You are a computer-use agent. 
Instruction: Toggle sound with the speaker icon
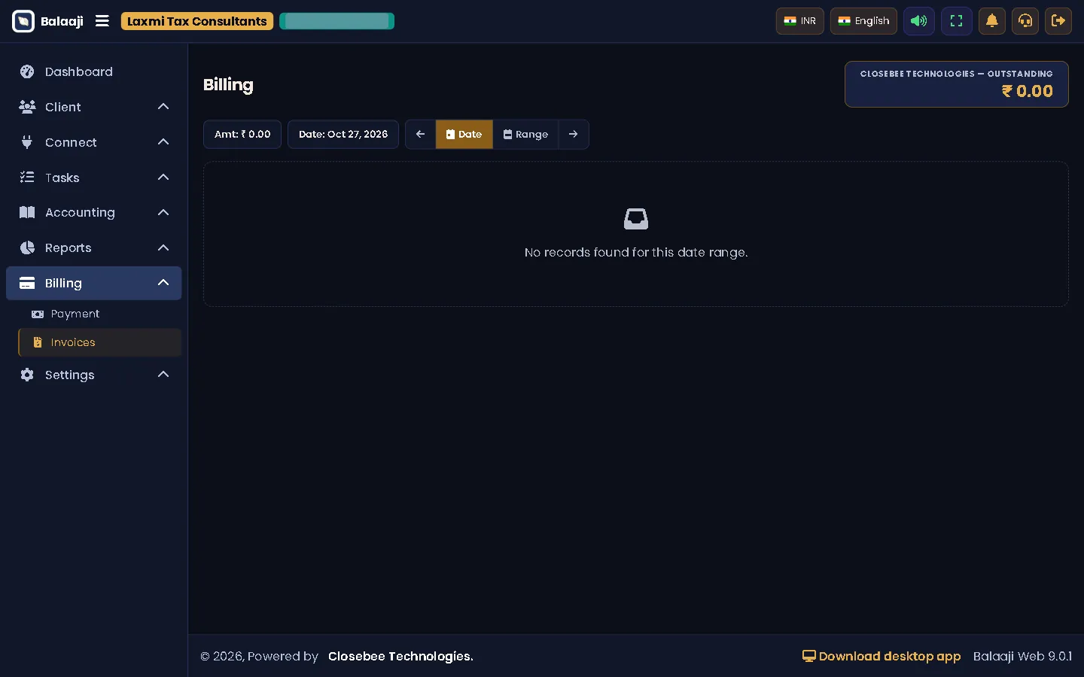click(918, 21)
